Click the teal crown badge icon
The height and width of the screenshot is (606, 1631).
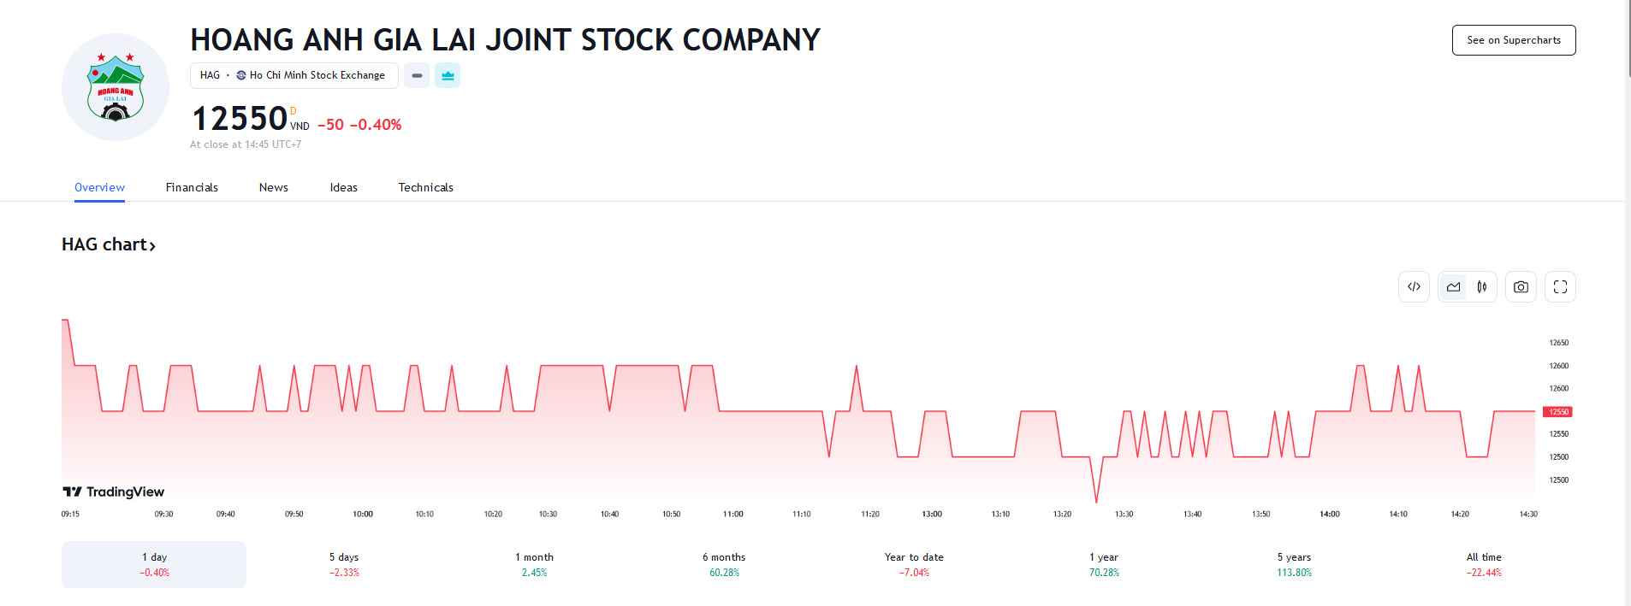click(x=448, y=75)
